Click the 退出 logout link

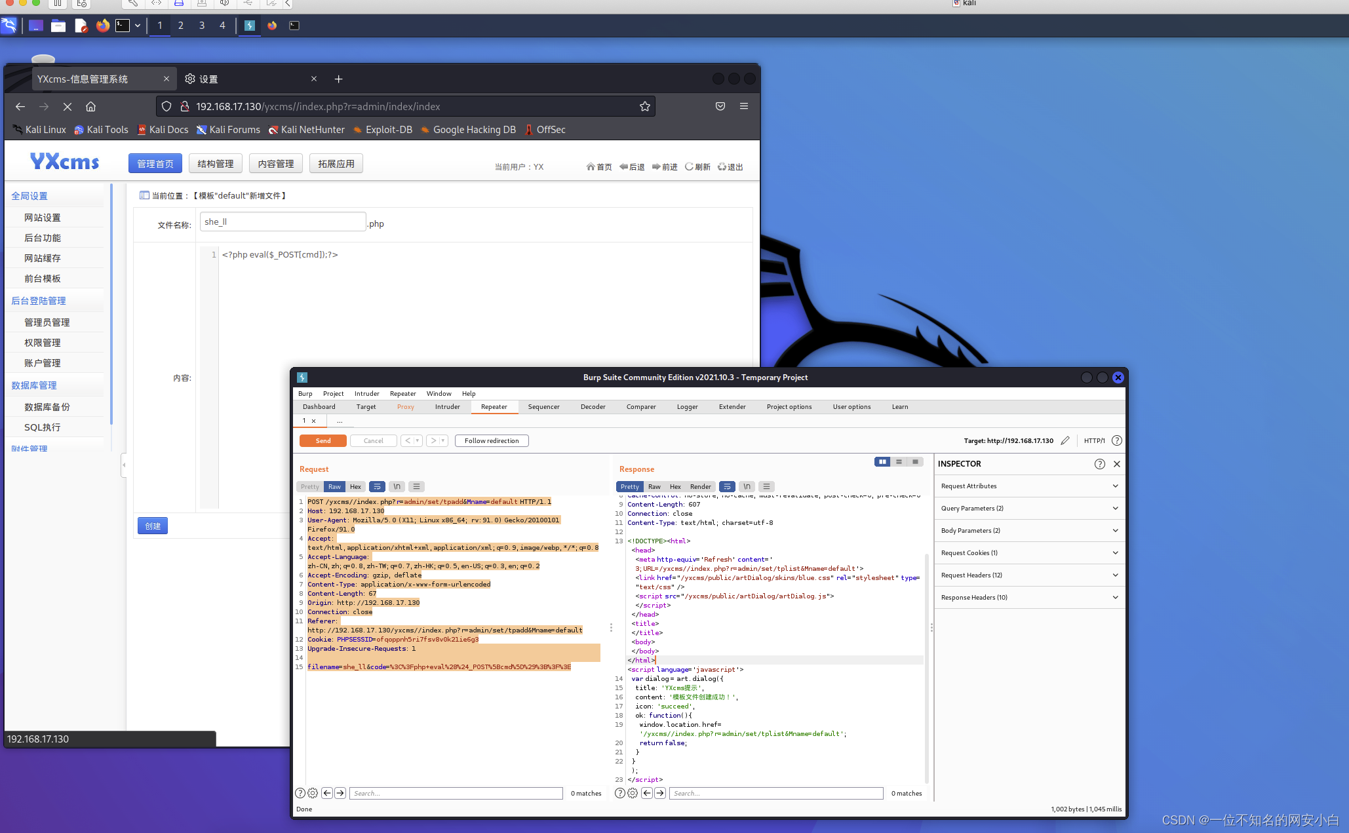tap(731, 167)
